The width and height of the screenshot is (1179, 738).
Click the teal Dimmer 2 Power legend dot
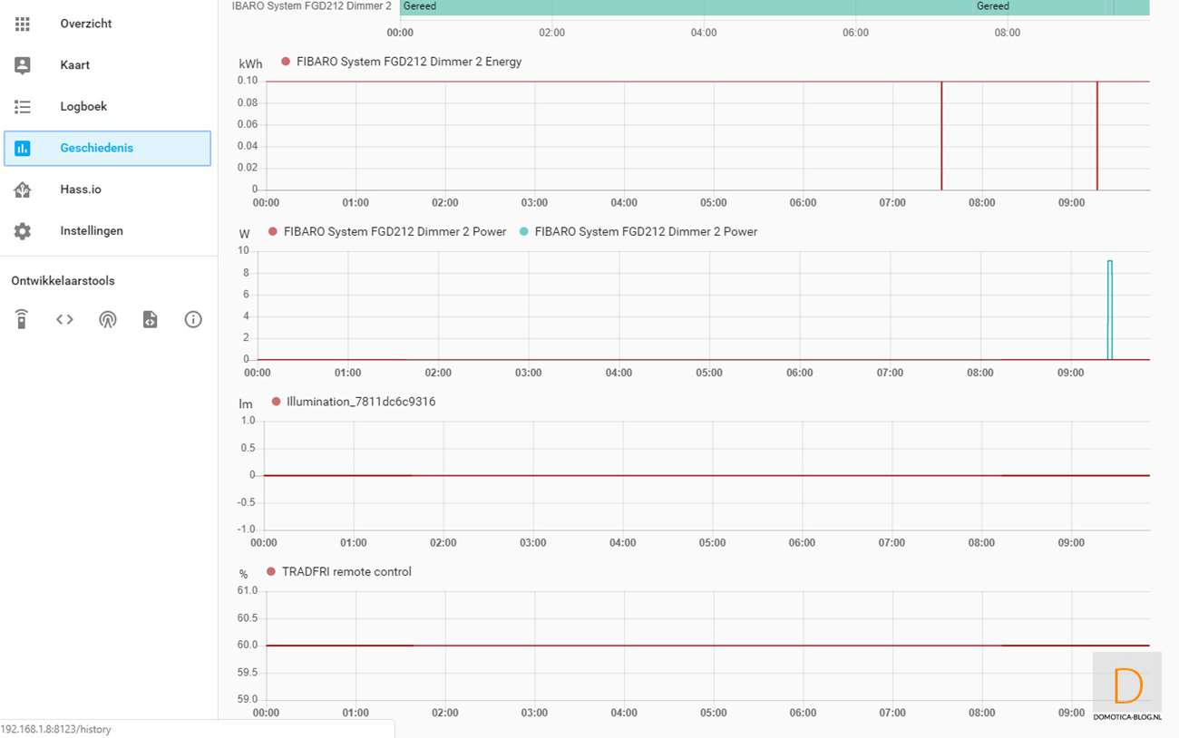coord(523,231)
